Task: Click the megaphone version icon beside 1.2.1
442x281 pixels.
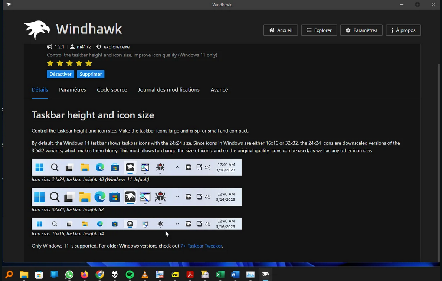Action: (50, 47)
